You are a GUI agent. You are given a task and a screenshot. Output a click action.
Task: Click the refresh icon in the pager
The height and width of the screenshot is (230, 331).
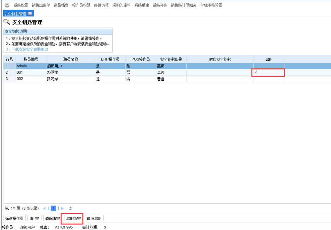coord(70,208)
